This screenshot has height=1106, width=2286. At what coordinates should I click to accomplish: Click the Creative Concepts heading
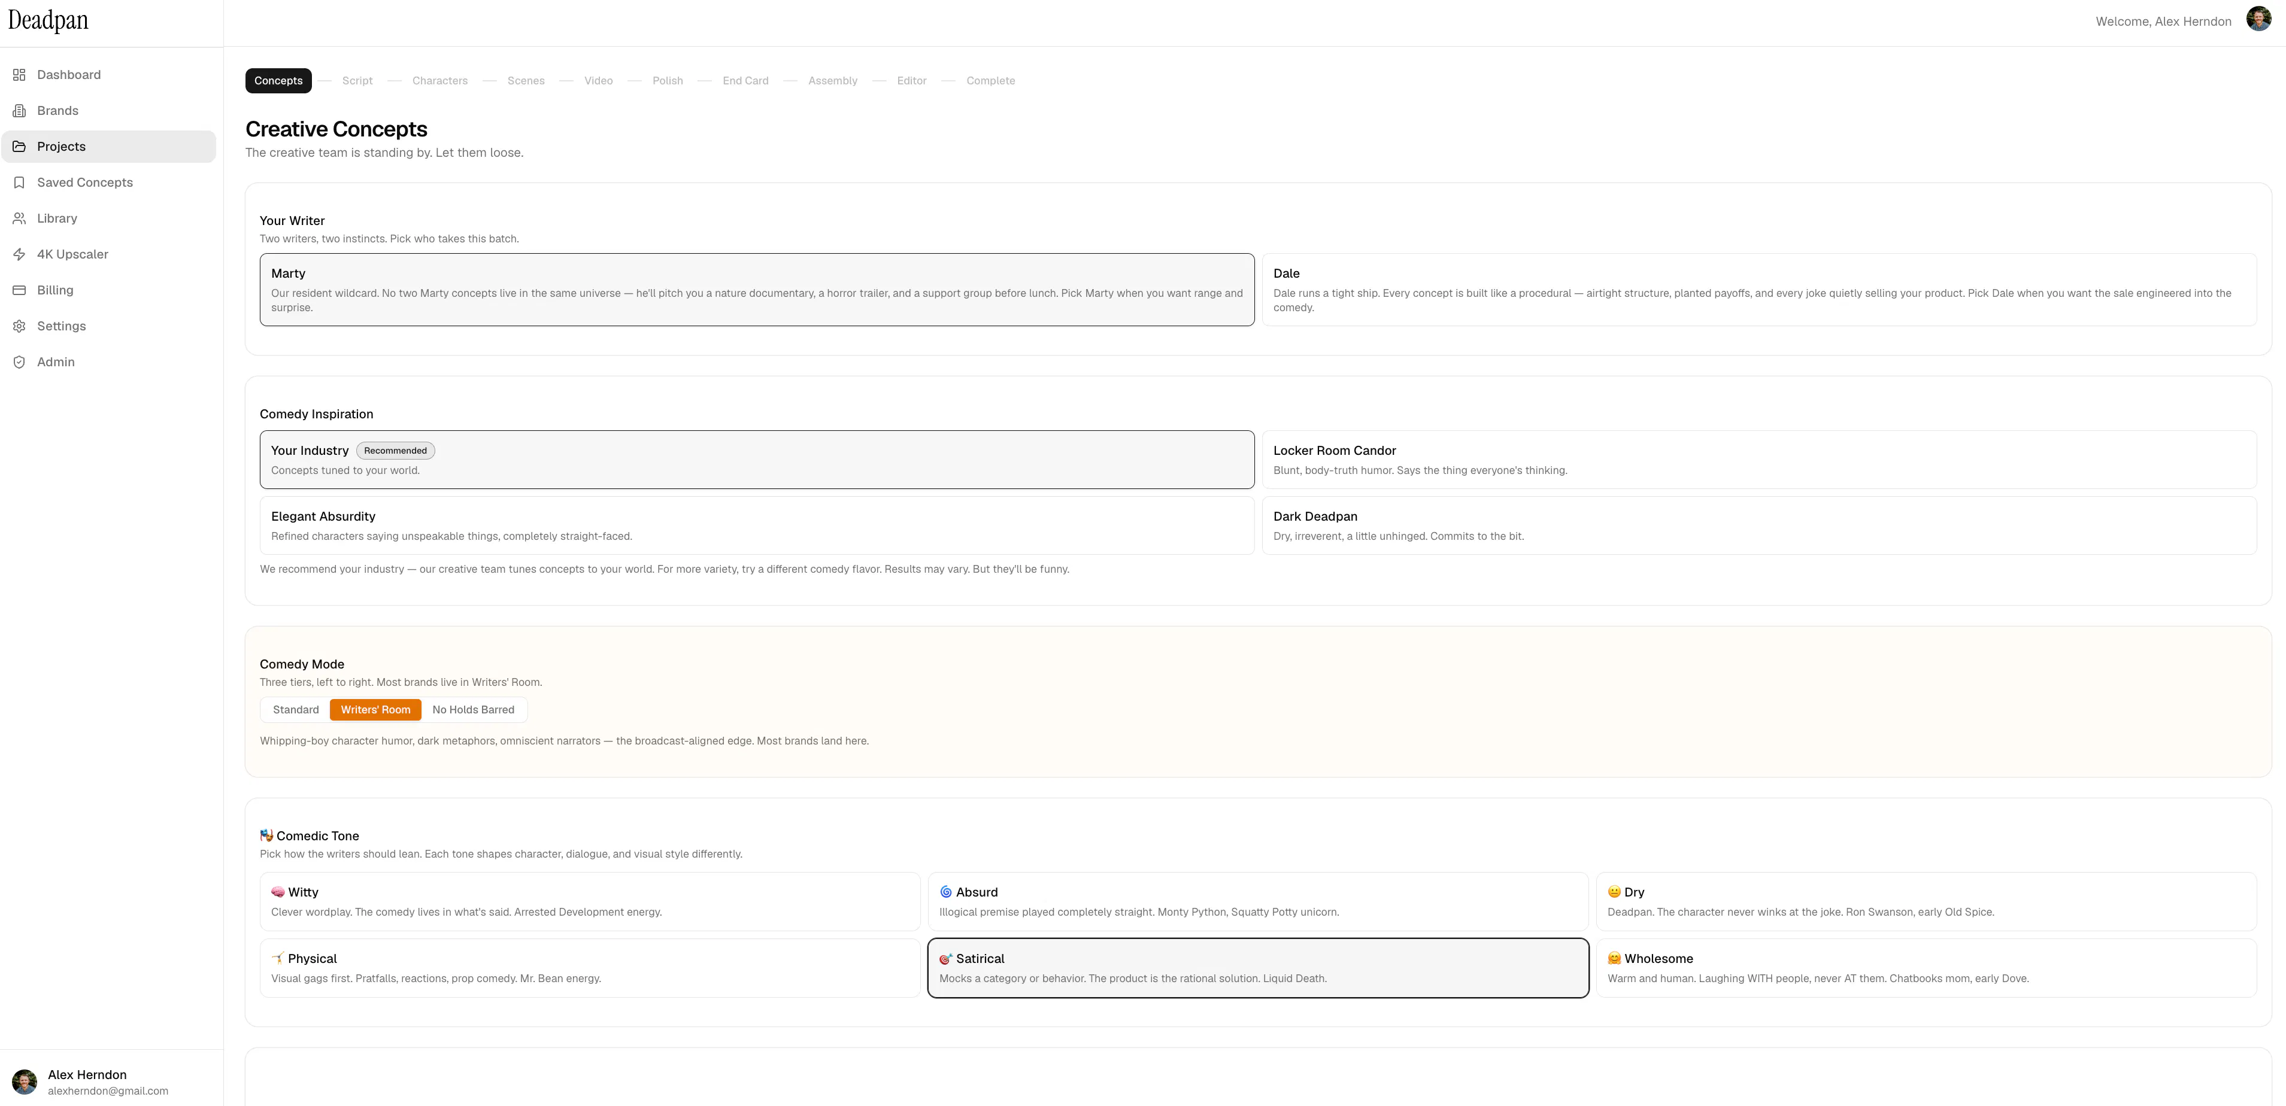pos(336,129)
